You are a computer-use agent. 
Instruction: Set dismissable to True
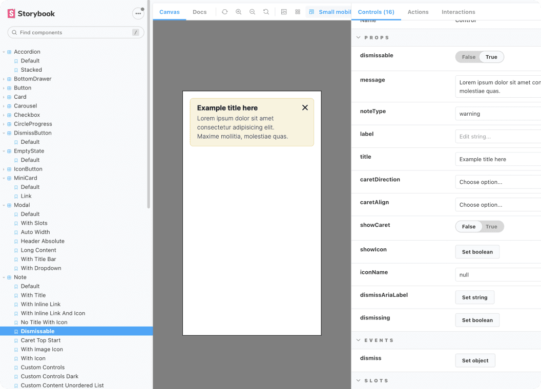491,57
